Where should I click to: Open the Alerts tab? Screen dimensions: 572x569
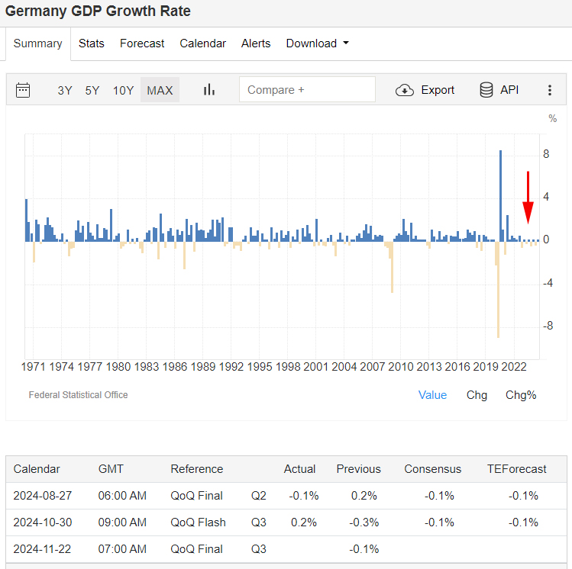pos(256,43)
